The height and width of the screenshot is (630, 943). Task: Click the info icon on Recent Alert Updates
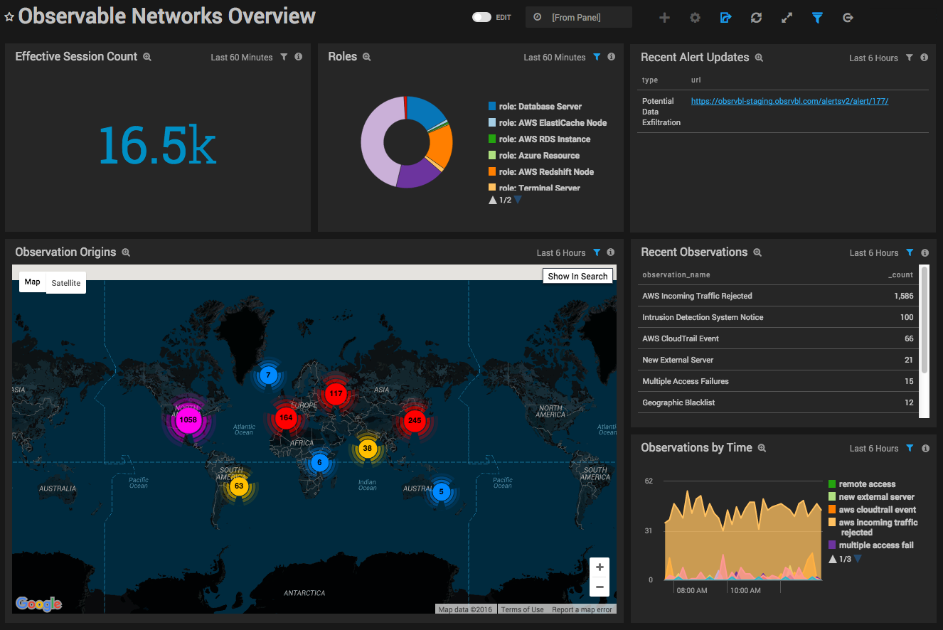coord(924,58)
